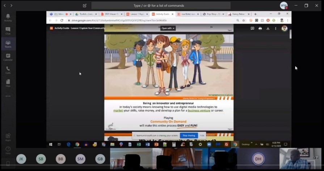
Task: Click the 'business venture' glossary link
Action: click(x=199, y=110)
